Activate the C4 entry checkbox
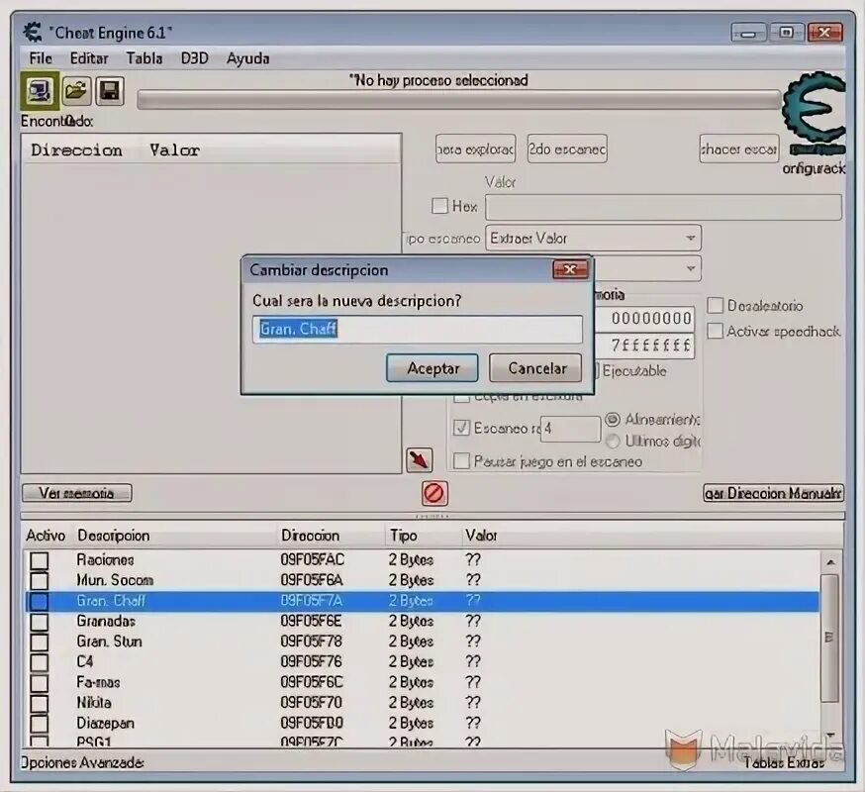 (40, 662)
